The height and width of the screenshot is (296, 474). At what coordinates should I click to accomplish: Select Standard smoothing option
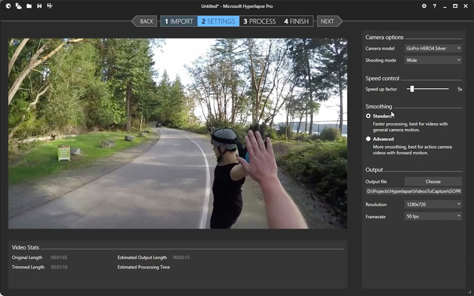click(x=368, y=116)
